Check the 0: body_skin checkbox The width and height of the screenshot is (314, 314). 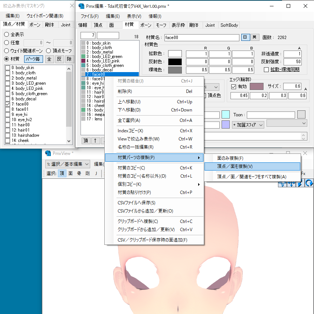[x=8, y=68]
